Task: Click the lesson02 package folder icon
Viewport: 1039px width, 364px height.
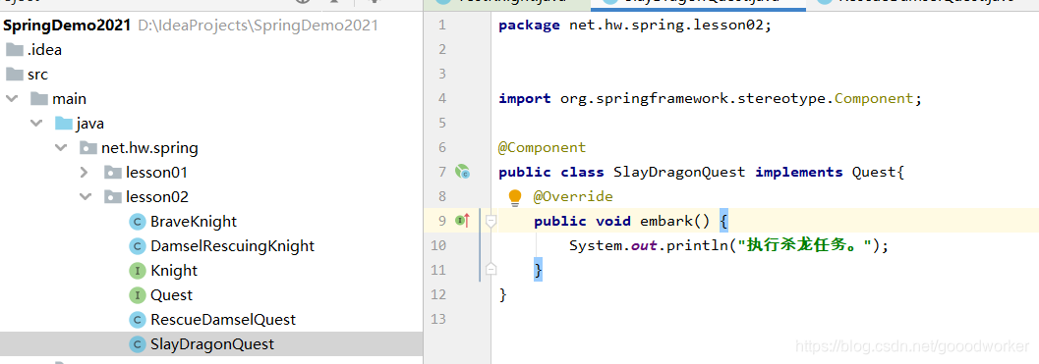Action: pyautogui.click(x=112, y=197)
